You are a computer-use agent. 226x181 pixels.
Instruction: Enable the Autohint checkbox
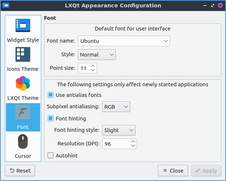(51, 155)
